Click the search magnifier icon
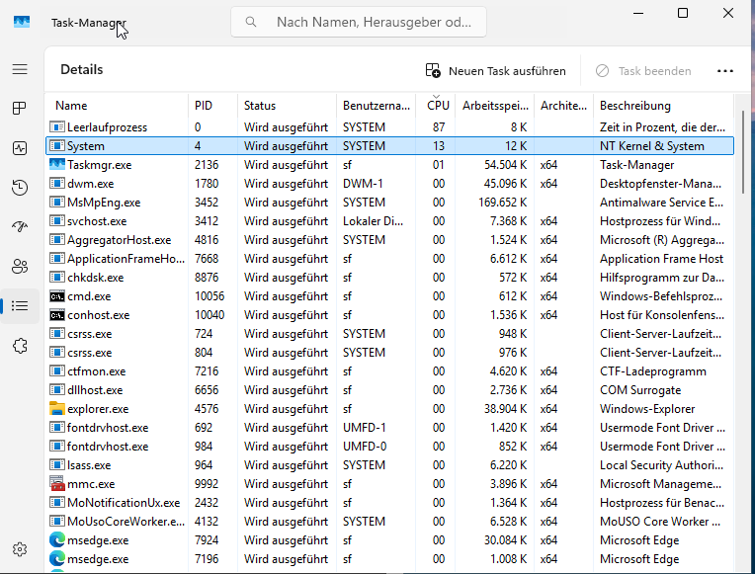The image size is (755, 574). (250, 22)
